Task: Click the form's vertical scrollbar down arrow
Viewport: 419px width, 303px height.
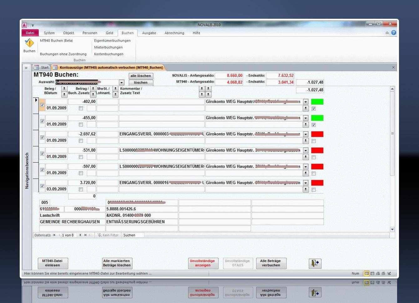Action: pos(392,230)
